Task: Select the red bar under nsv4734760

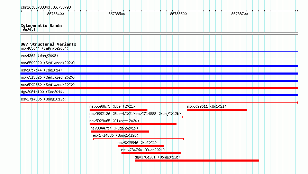Action: coord(151,153)
